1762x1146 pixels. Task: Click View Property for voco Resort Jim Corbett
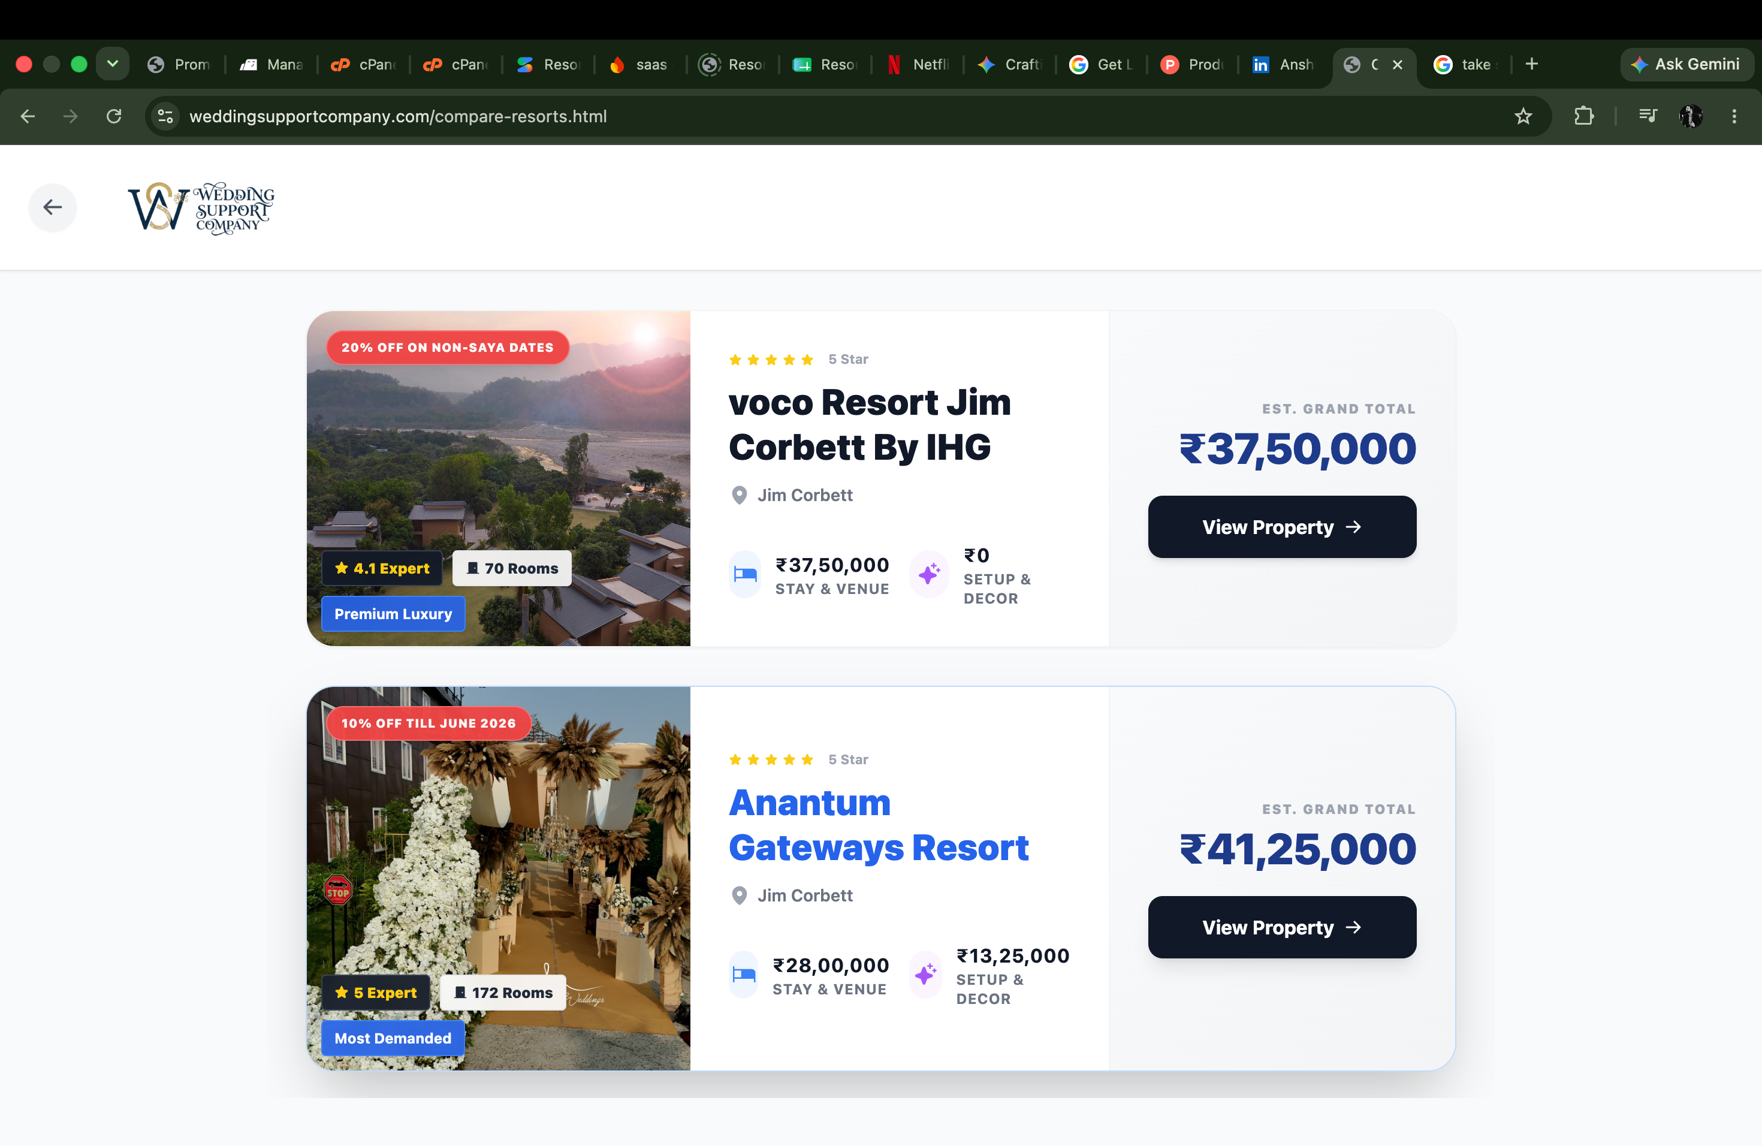click(x=1283, y=527)
